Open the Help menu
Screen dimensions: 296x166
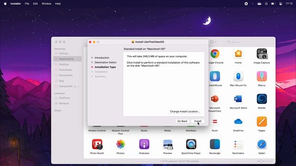58,4
